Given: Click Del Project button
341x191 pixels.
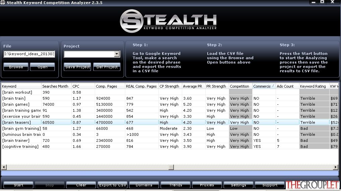Looking at the screenshot, I should 107,67.
